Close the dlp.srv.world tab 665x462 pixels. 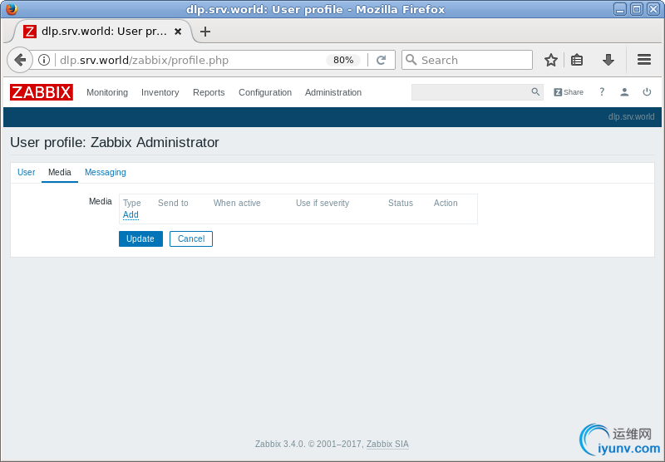(x=178, y=32)
